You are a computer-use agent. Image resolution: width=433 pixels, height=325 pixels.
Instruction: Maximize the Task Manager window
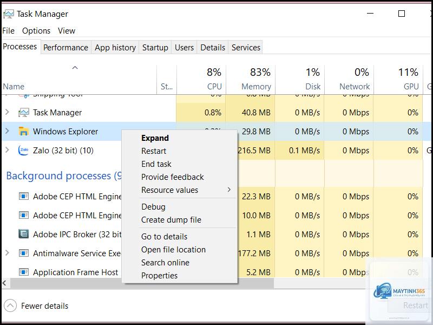[x=402, y=14]
